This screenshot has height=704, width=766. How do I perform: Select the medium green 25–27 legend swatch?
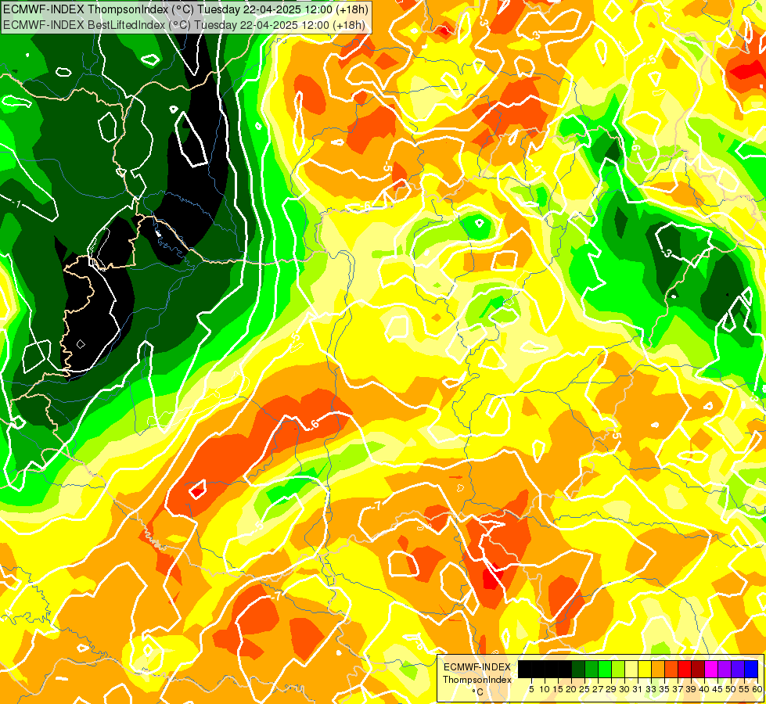(x=592, y=669)
